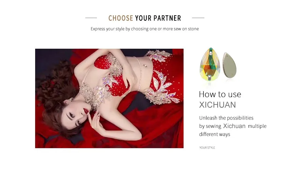
Task: Click the bottom sewing hole of the crystal
Action: coord(209,76)
